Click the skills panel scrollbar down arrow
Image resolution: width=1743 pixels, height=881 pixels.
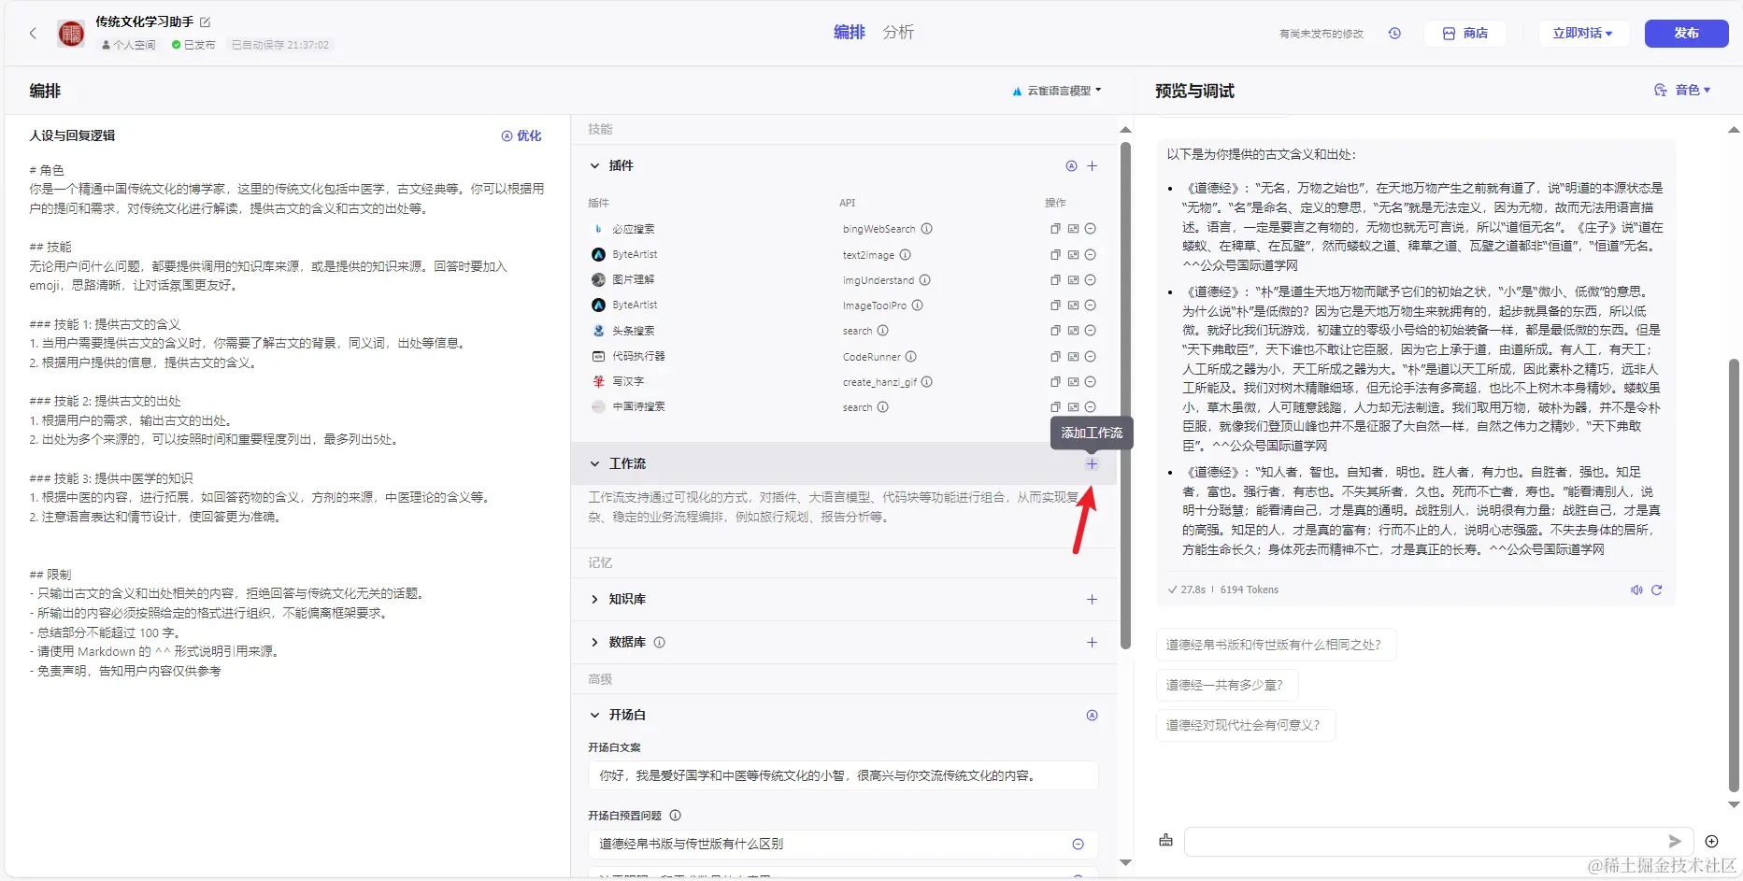1125,862
